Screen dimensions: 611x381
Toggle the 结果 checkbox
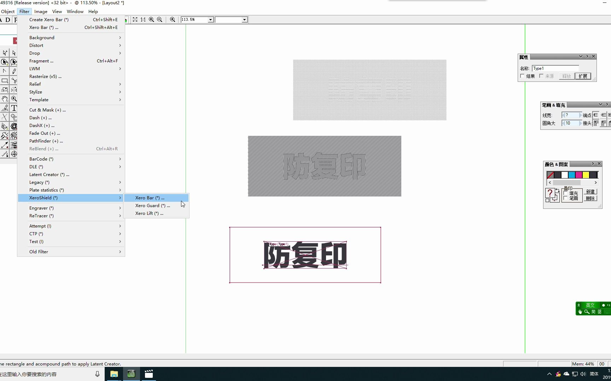[x=522, y=76]
